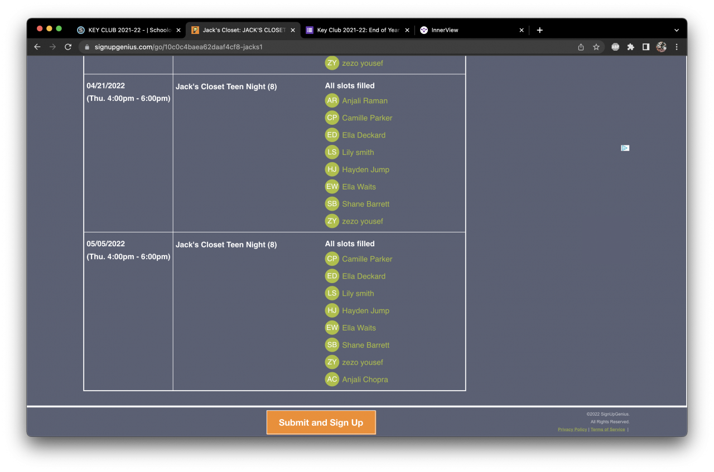The width and height of the screenshot is (714, 472).
Task: Toggle the Chrome side panel
Action: 646,47
